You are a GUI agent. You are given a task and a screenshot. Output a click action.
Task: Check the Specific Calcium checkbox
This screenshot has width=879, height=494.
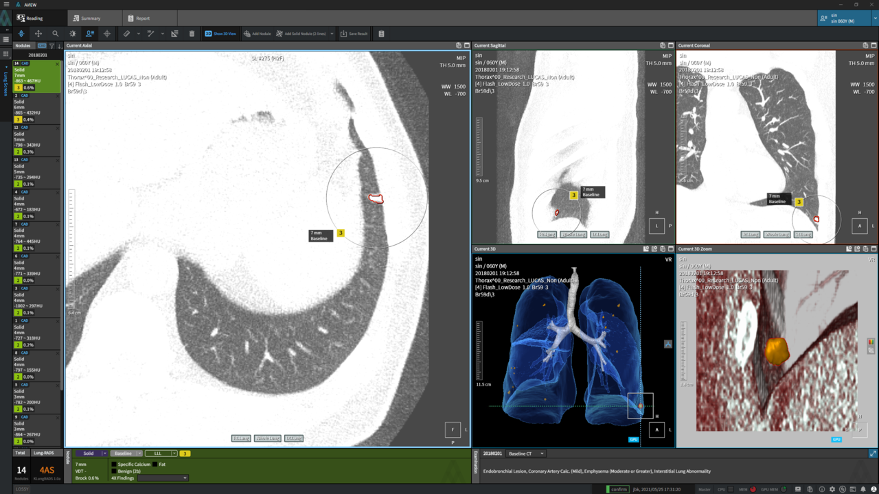pyautogui.click(x=114, y=464)
